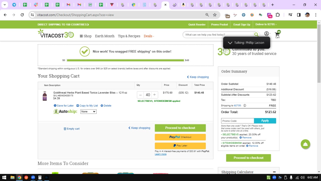
Task: Open Chrome three-dot menu
Action: click(315, 15)
